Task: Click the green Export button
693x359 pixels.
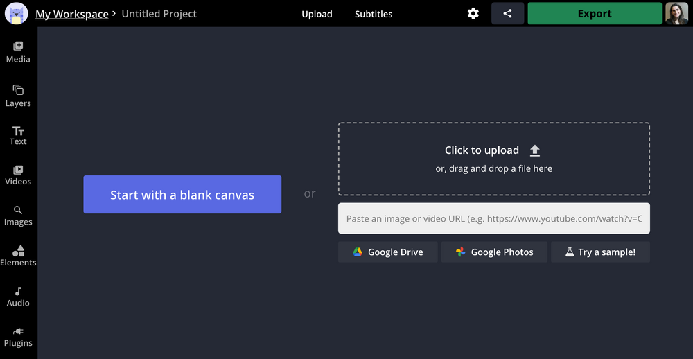Action: click(x=595, y=14)
